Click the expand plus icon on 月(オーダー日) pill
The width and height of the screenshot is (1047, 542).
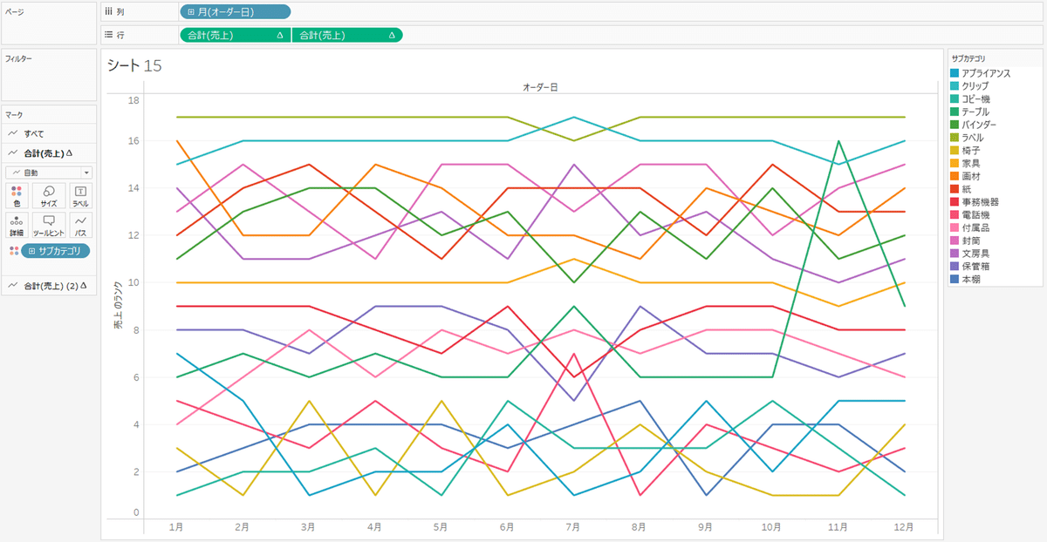pos(191,12)
